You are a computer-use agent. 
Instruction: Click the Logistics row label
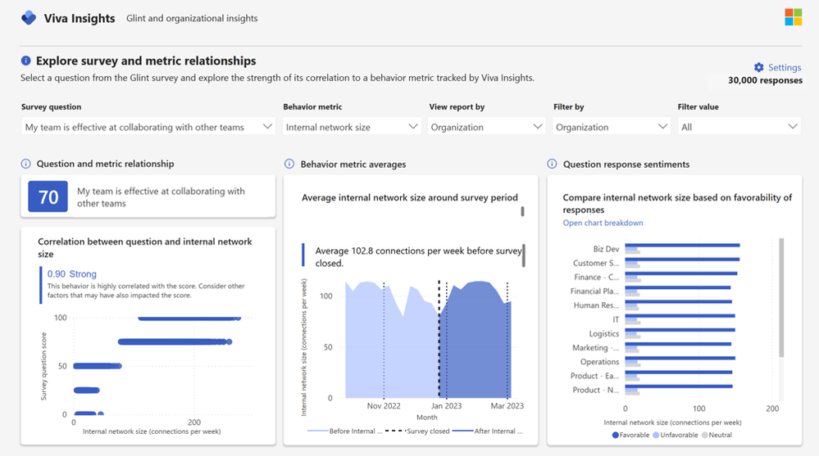(x=604, y=334)
